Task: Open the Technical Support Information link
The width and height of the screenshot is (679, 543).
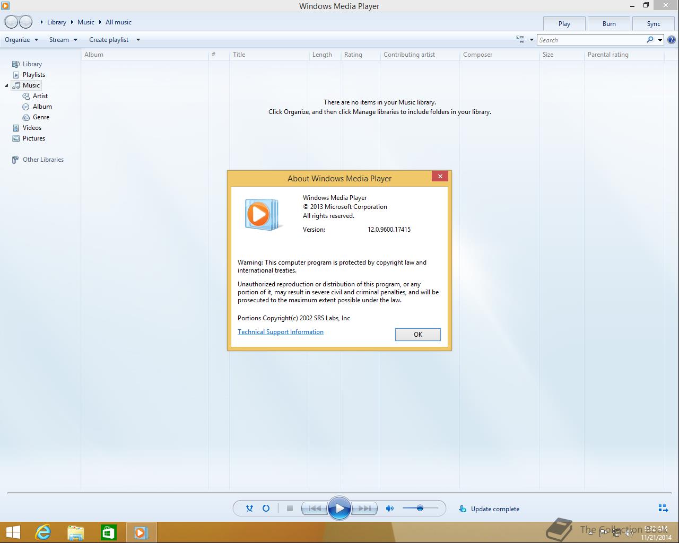Action: (x=281, y=332)
